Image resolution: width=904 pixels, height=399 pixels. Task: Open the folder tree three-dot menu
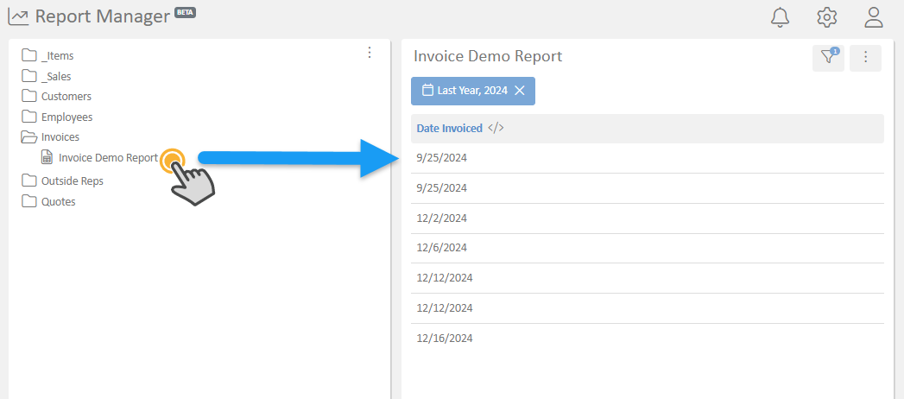pos(370,53)
